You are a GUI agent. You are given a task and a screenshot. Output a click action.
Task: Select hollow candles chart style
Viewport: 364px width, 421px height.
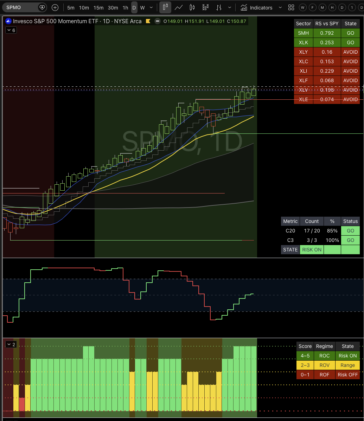tap(165, 7)
